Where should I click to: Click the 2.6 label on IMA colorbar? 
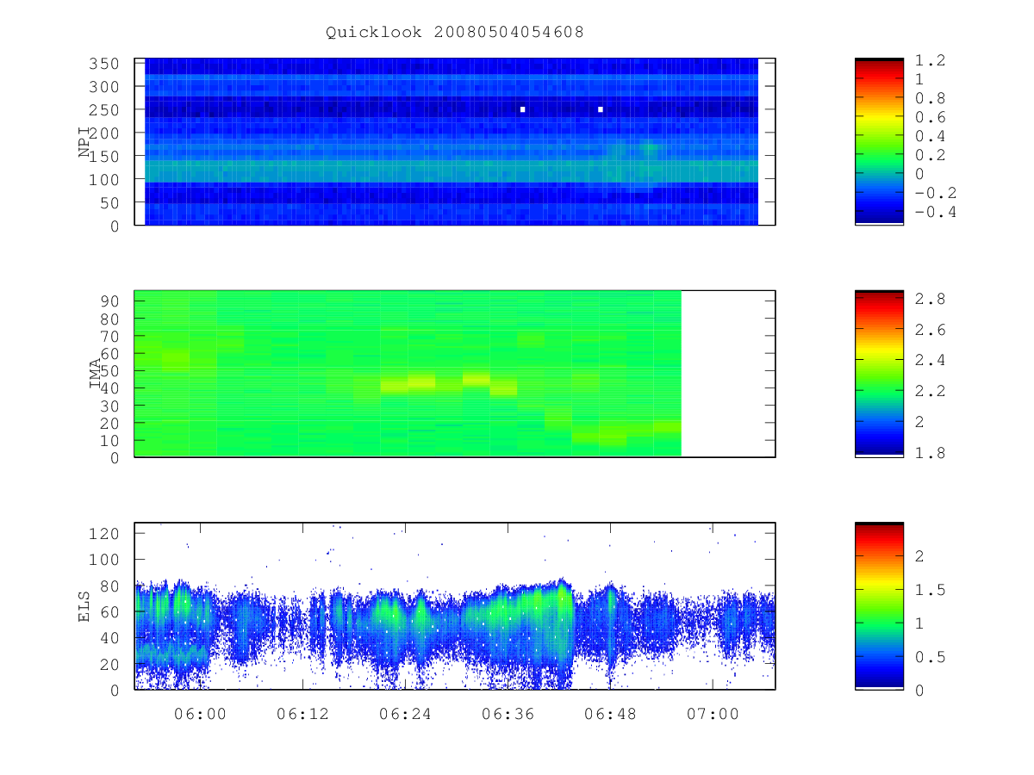930,330
